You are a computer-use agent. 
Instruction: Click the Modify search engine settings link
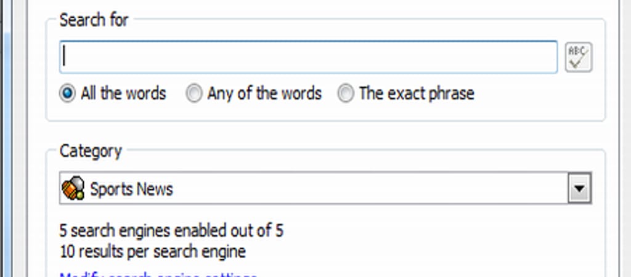click(158, 275)
